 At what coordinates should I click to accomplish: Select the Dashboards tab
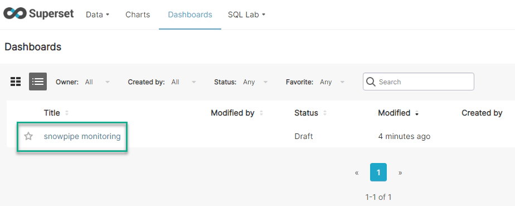[x=190, y=15]
